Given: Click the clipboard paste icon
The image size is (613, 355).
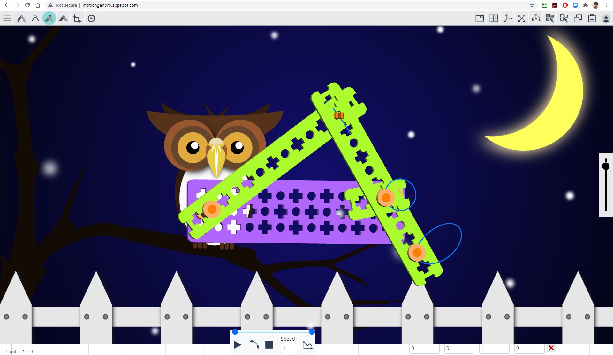Looking at the screenshot, I should 592,18.
